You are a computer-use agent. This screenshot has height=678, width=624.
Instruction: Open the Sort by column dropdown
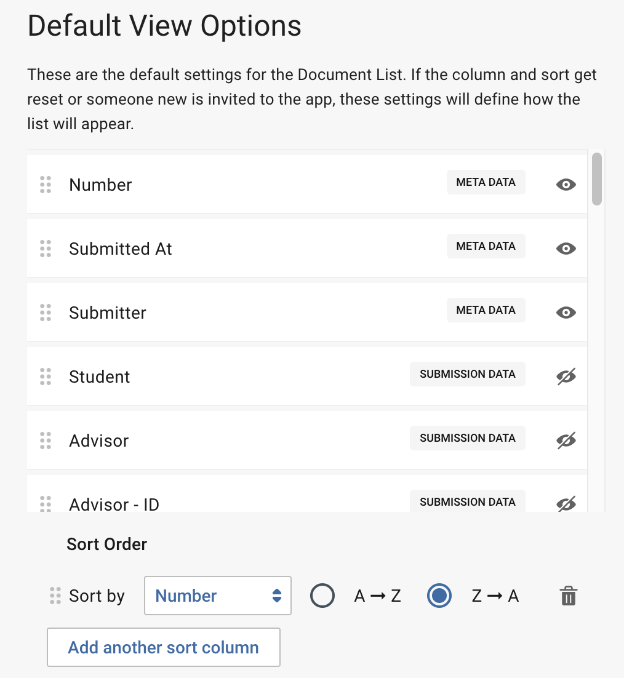click(x=217, y=595)
